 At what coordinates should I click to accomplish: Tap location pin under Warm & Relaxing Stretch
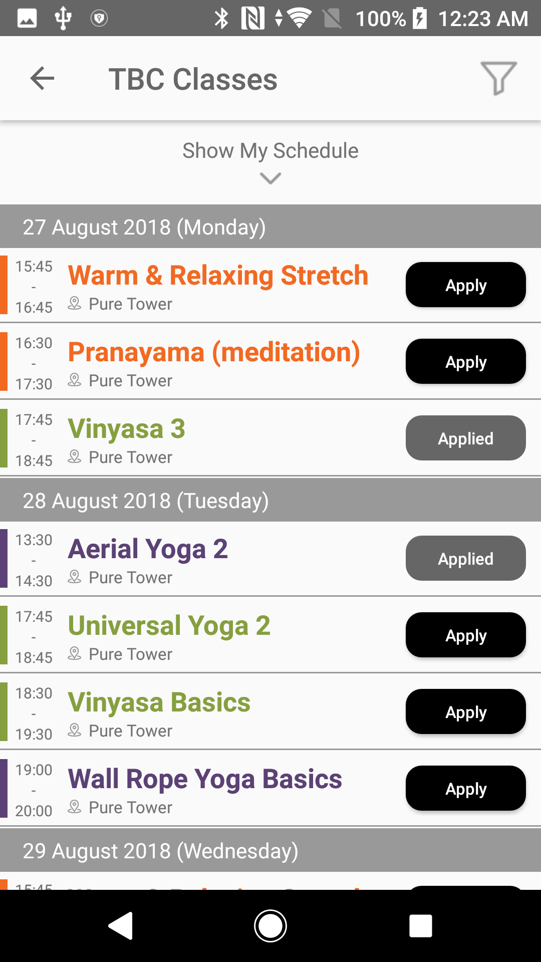[x=75, y=303]
